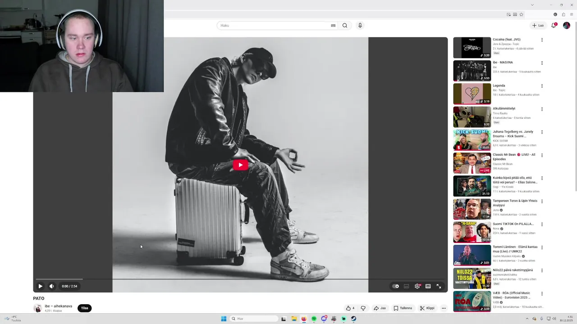Click the subtitles CC icon

pos(406,286)
